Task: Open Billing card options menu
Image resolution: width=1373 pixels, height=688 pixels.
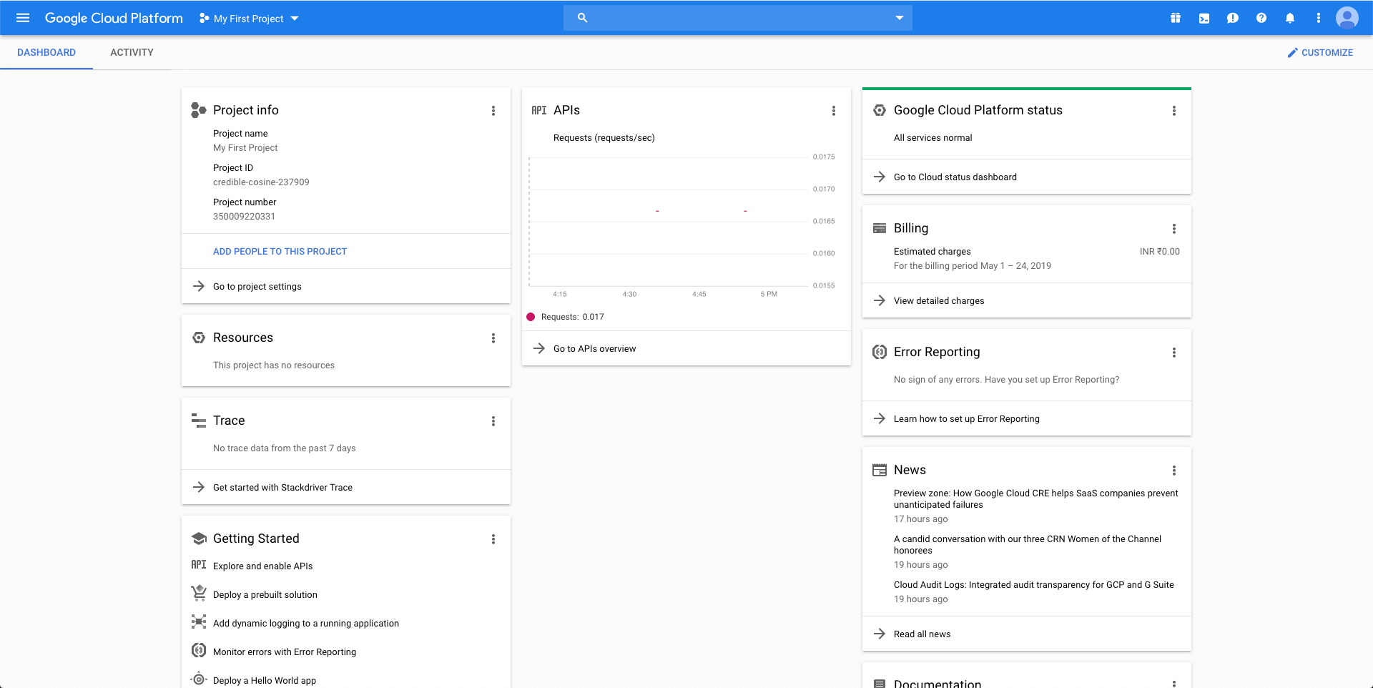Action: (1174, 229)
